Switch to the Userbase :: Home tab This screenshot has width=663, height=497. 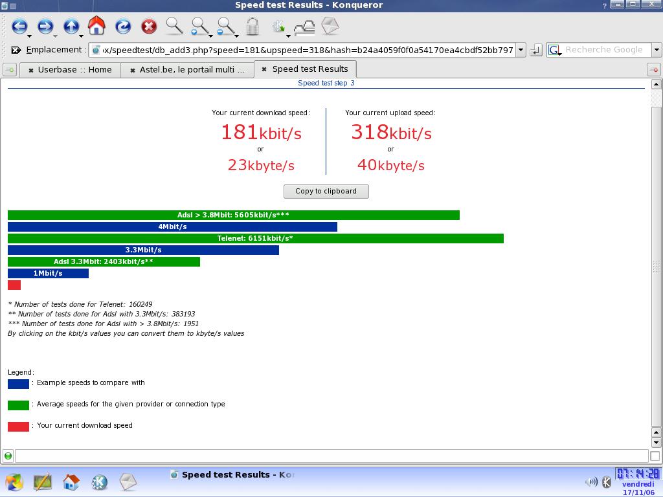(x=70, y=70)
